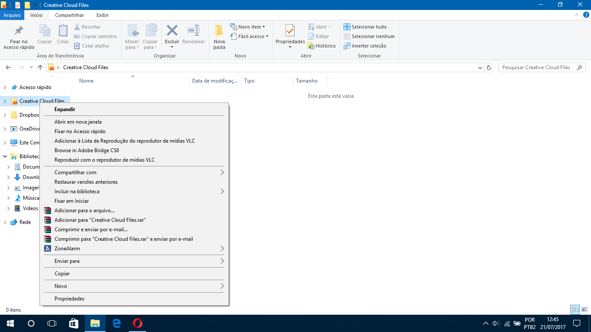Viewport: 591px width, 332px height.
Task: Open the Windows Start menu
Action: pos(10,323)
